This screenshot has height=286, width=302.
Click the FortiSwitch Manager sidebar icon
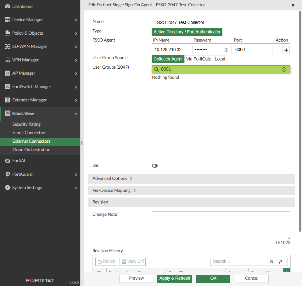pyautogui.click(x=8, y=87)
